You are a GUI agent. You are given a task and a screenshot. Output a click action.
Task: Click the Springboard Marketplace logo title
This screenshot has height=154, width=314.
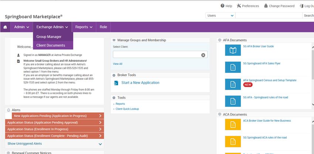[x=34, y=17]
